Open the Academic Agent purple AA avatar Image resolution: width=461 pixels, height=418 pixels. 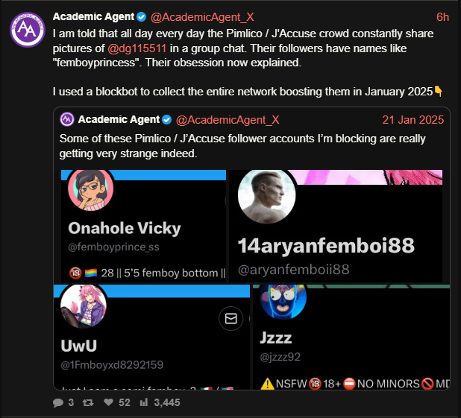click(28, 30)
